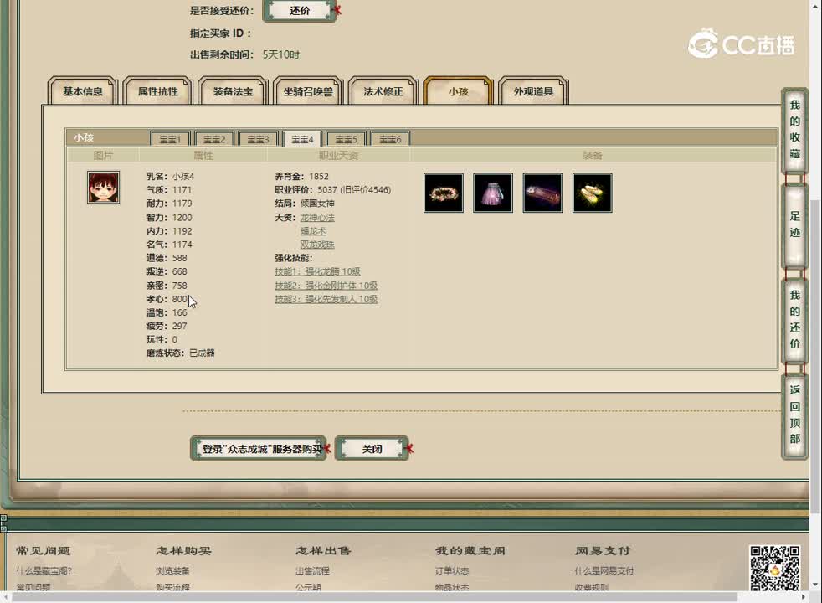Click the child portrait thumbnail
The height and width of the screenshot is (603, 822).
click(x=103, y=188)
